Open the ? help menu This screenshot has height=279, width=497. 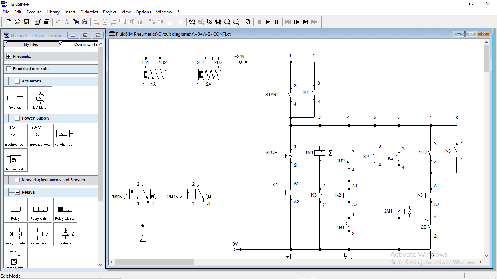[178, 12]
